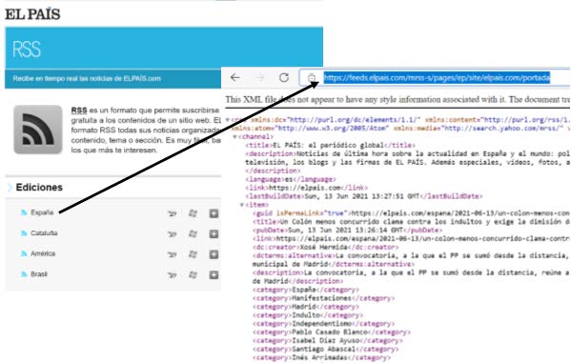Click the 'This XML file does not appear' notice
This screenshot has width=571, height=363.
pos(398,99)
